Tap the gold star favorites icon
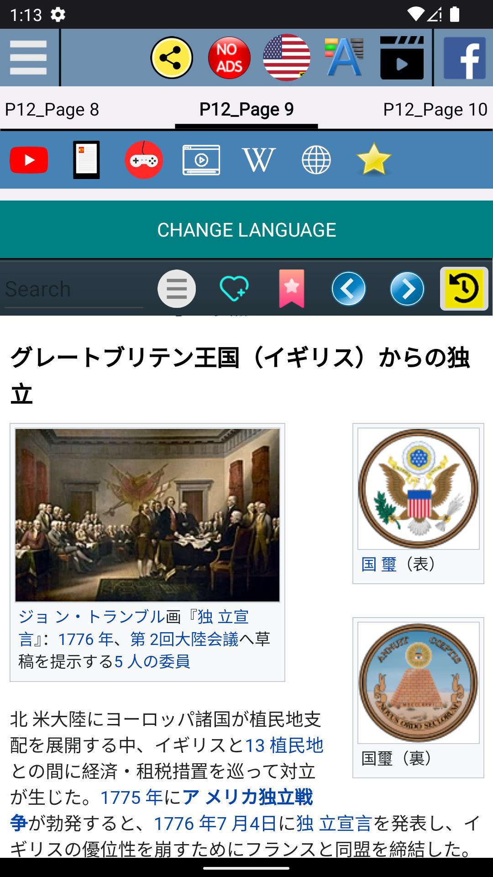Viewport: 493px width, 877px height. pyautogui.click(x=374, y=160)
